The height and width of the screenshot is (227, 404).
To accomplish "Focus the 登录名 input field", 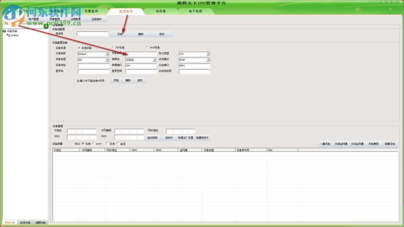I will point(93,71).
